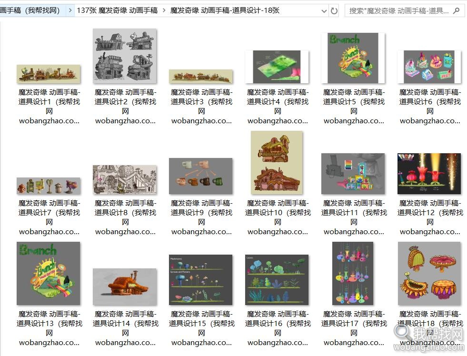Open thumbnail of 道具设计2 grayscale houses

point(125,56)
